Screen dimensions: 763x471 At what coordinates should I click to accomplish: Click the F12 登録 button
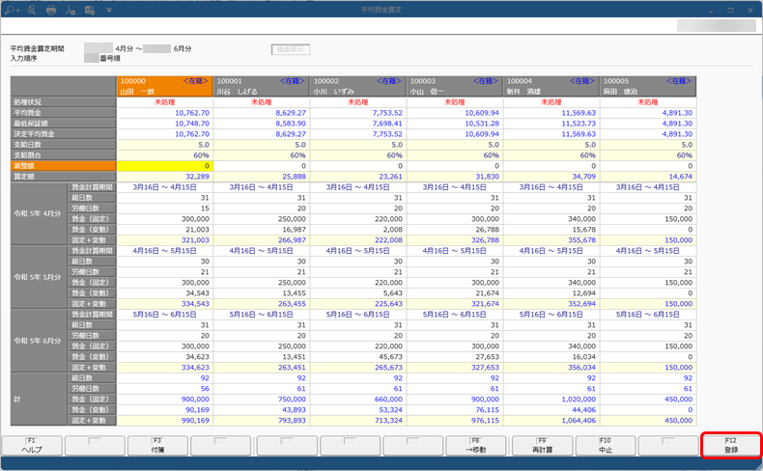(x=731, y=445)
